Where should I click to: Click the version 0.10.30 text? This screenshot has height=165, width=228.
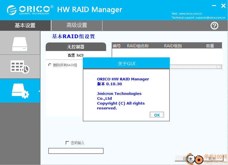(x=110, y=84)
